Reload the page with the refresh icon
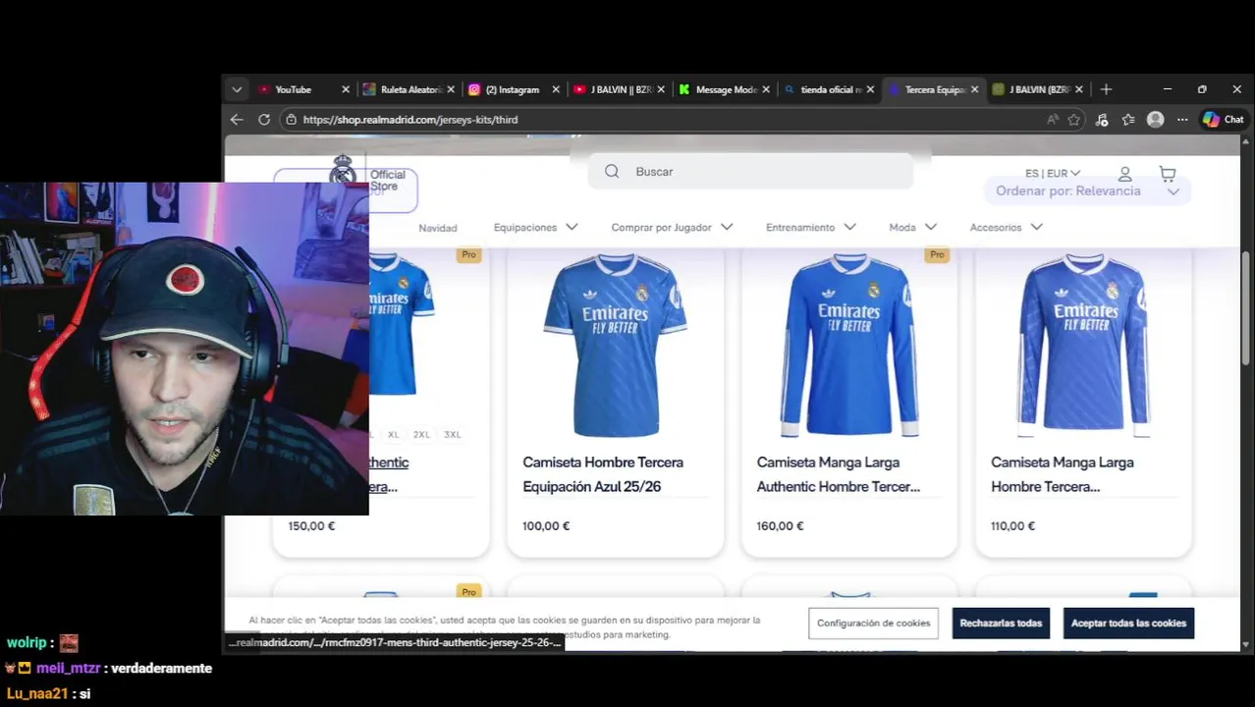Viewport: 1255px width, 707px height. tap(264, 119)
